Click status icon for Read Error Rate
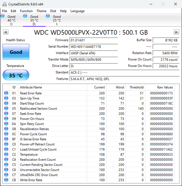The width and height of the screenshot is (182, 186). pyautogui.click(x=6, y=93)
